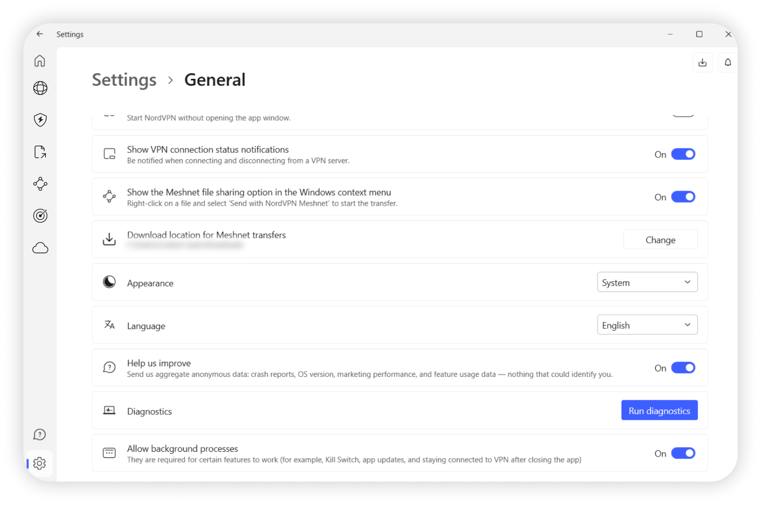This screenshot has width=761, height=505.
Task: Expand the Language English dropdown
Action: pos(647,325)
